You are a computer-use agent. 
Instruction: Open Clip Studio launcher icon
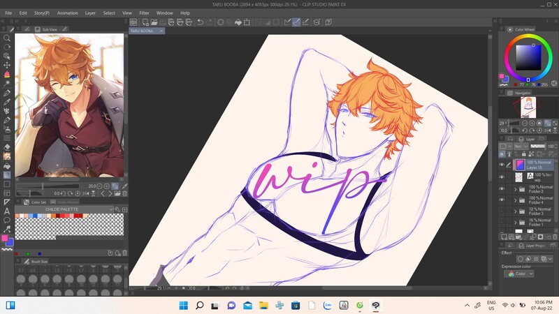tap(133, 22)
